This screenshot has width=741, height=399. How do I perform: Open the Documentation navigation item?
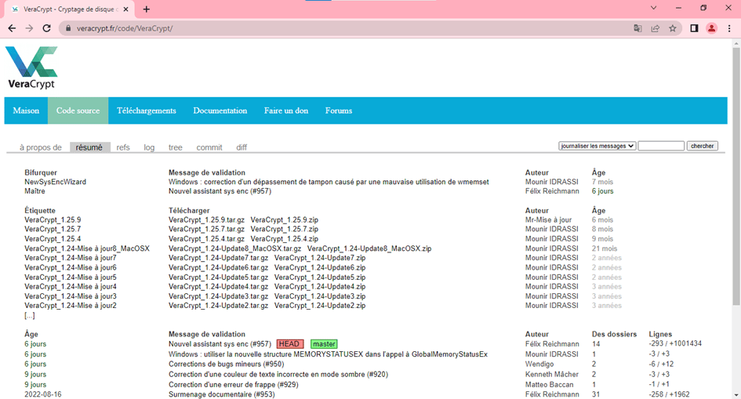point(220,111)
